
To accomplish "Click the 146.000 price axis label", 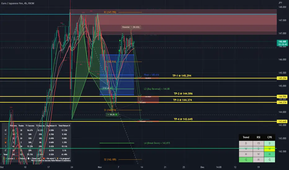I will click(282, 60).
